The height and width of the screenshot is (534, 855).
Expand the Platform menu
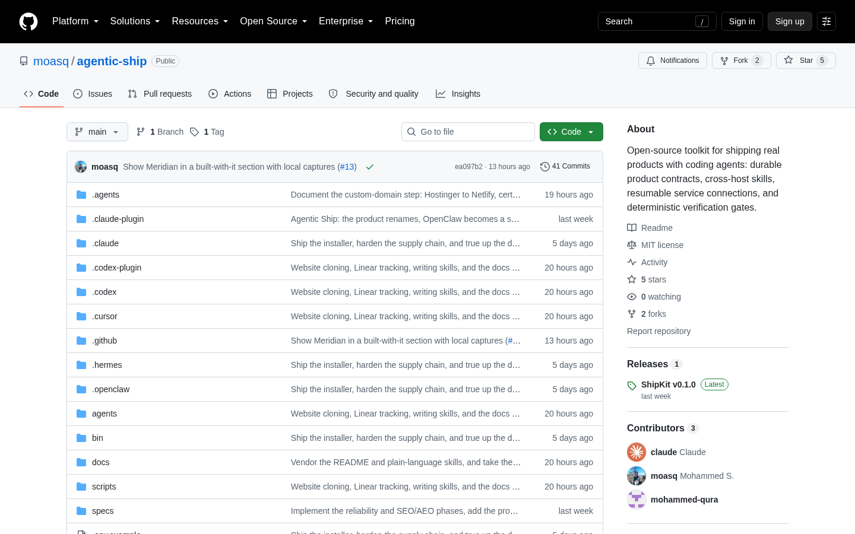(75, 21)
